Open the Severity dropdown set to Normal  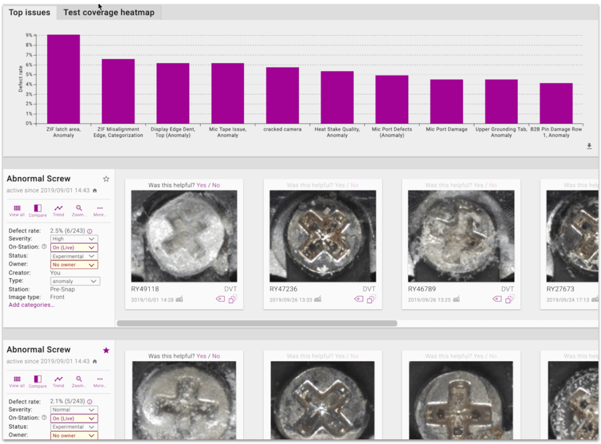[74, 409]
